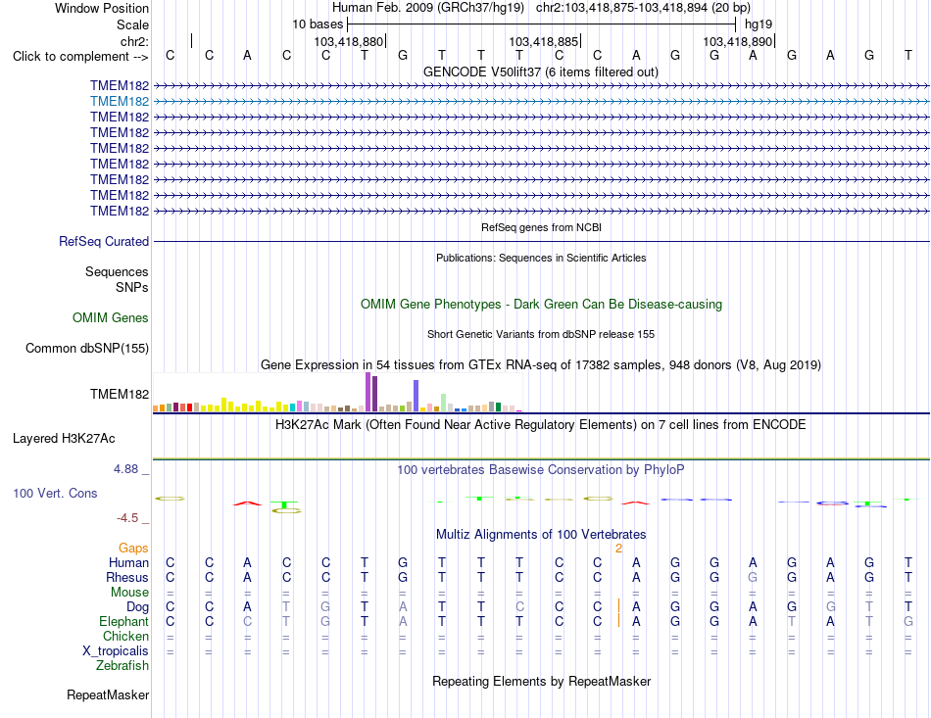The width and height of the screenshot is (931, 718).
Task: Click the Sequences track label
Action: (x=117, y=271)
